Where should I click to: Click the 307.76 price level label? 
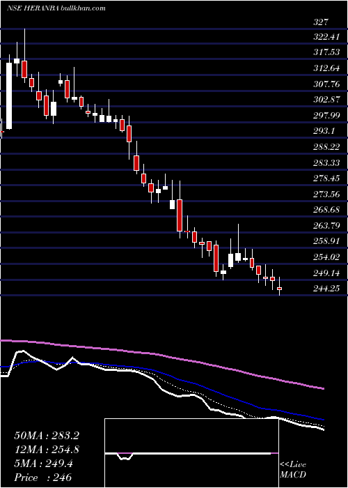[326, 84]
